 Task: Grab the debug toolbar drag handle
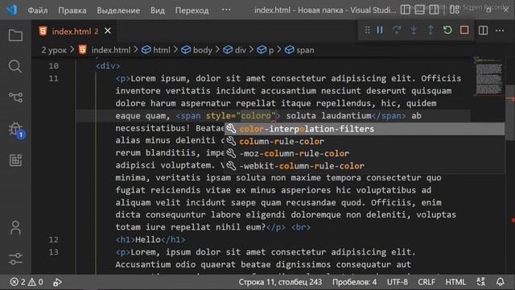pyautogui.click(x=367, y=31)
